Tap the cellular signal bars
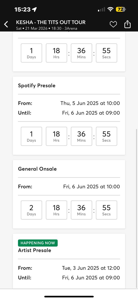 click(x=101, y=9)
